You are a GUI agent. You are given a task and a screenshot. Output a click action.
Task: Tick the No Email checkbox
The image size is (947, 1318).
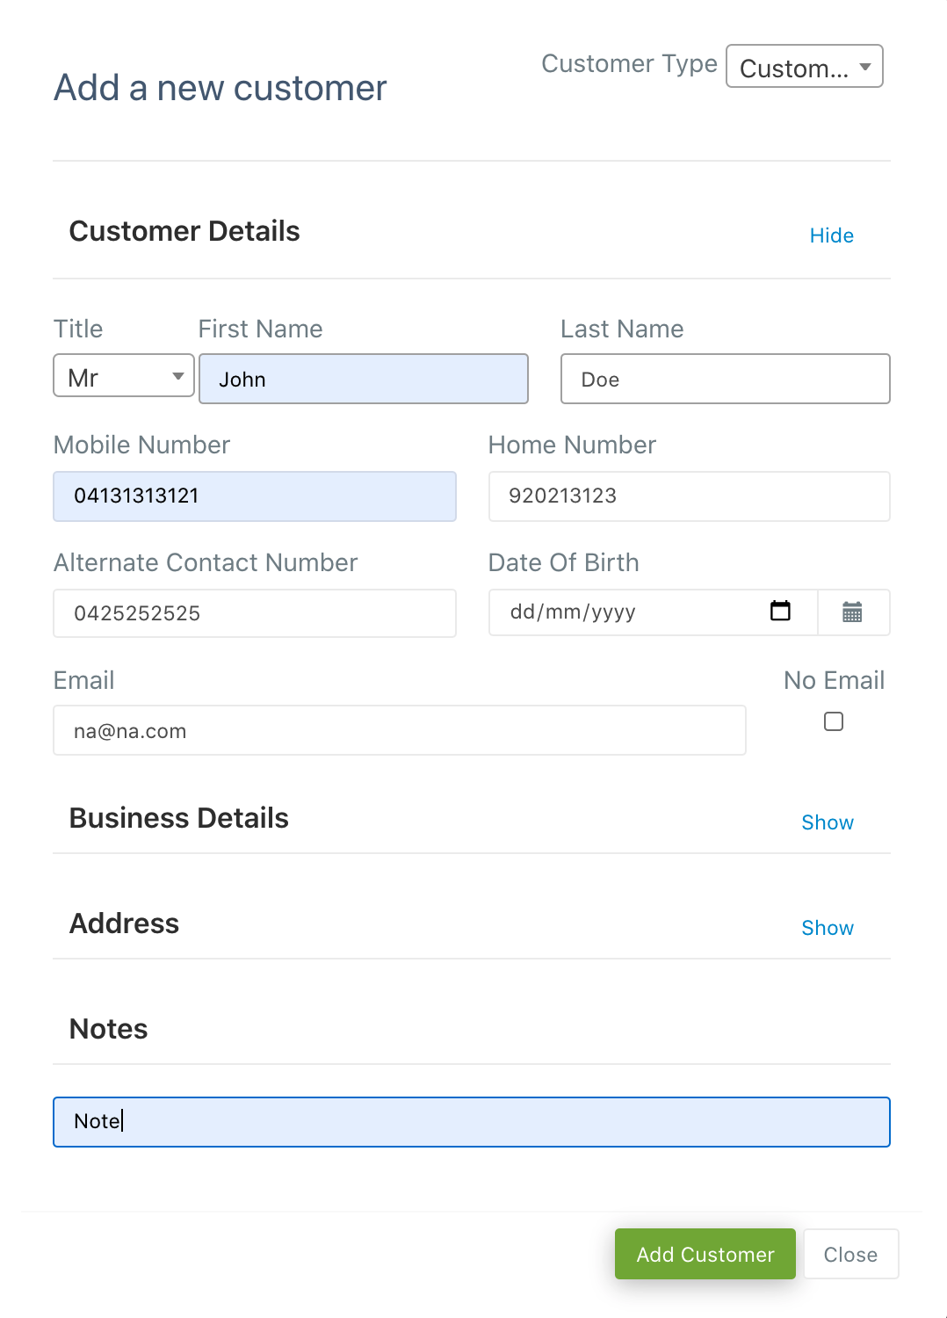coord(834,721)
